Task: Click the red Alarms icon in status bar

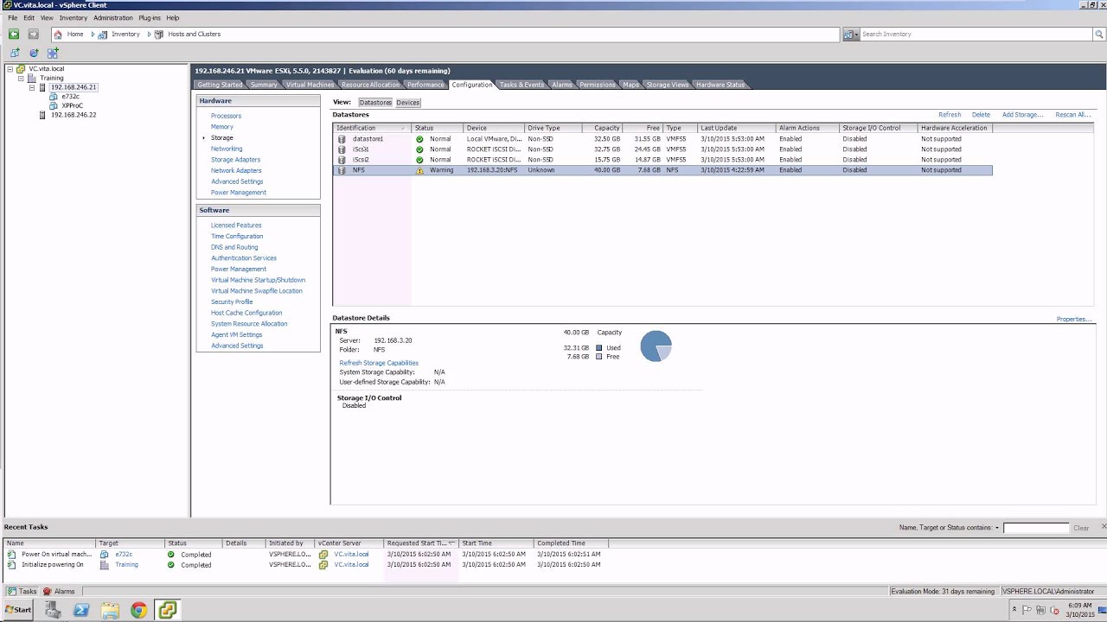Action: (x=48, y=592)
